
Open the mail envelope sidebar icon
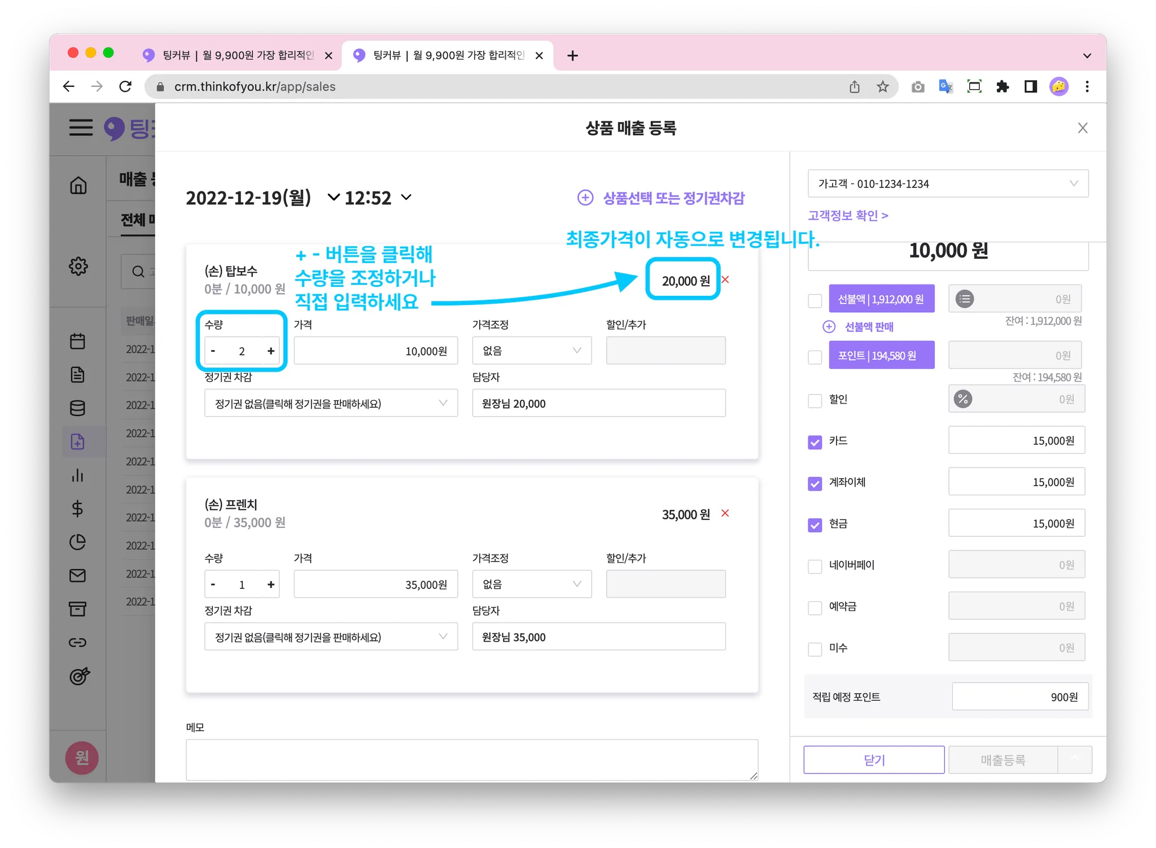pyautogui.click(x=78, y=575)
